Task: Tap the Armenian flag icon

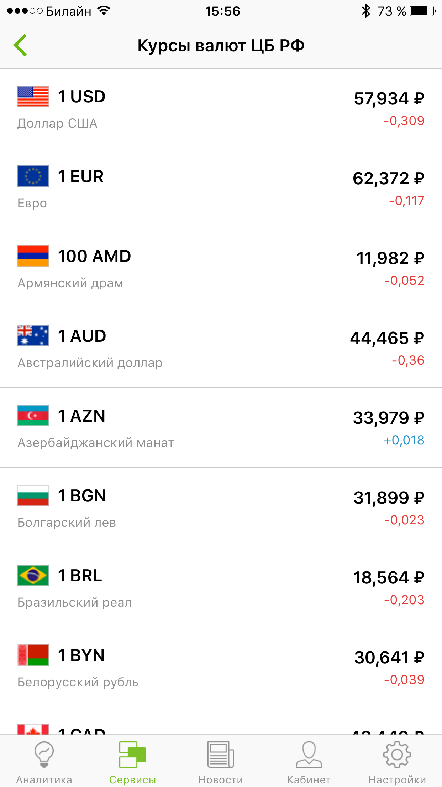Action: 33,256
